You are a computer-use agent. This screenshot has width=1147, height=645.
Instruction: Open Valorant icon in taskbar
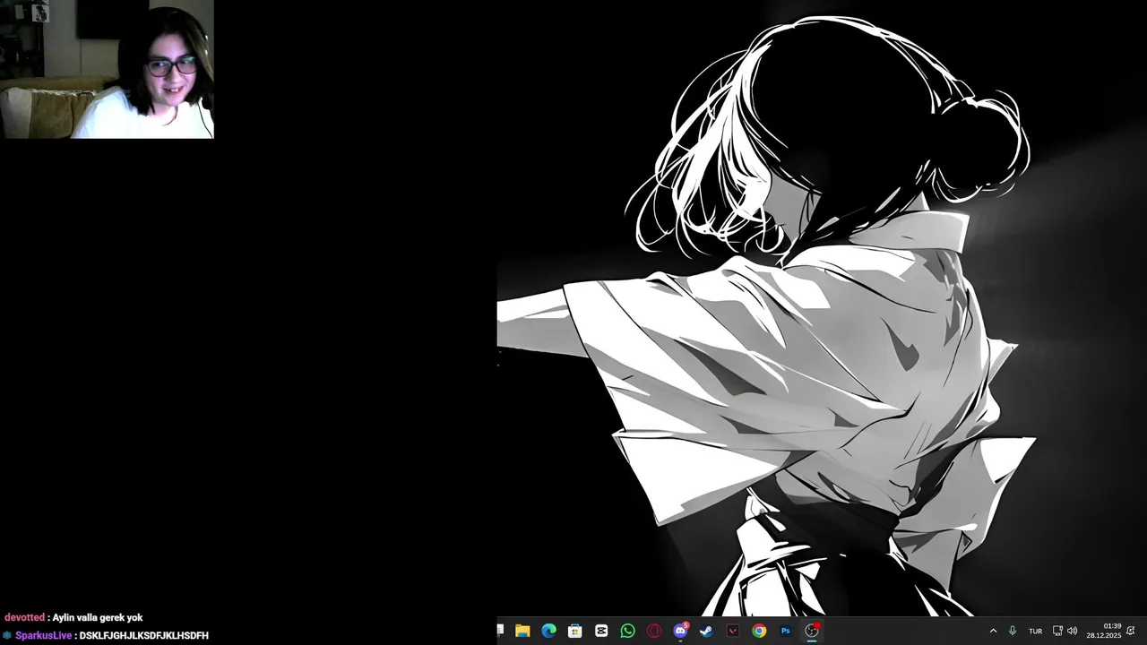(733, 631)
